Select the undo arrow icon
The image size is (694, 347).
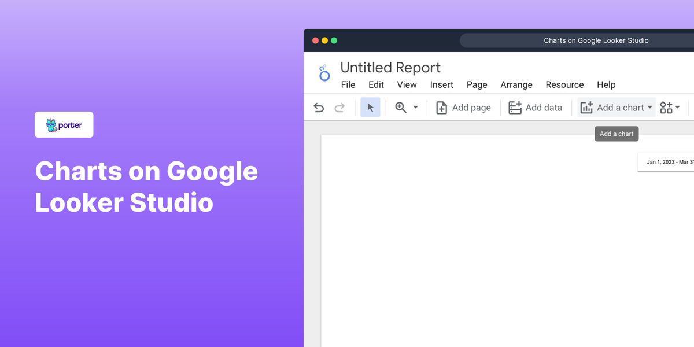(319, 108)
